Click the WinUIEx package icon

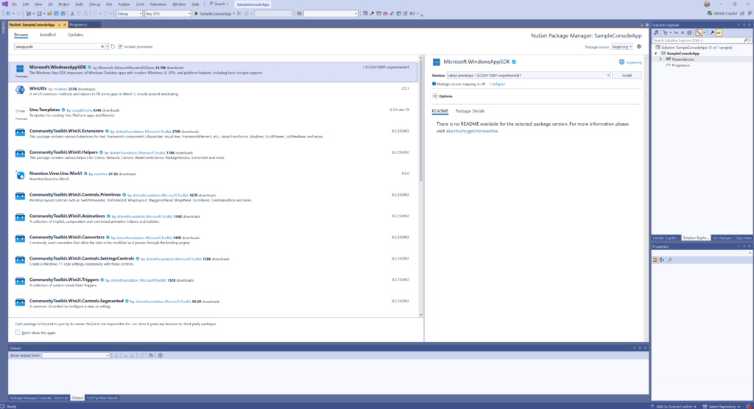20,90
